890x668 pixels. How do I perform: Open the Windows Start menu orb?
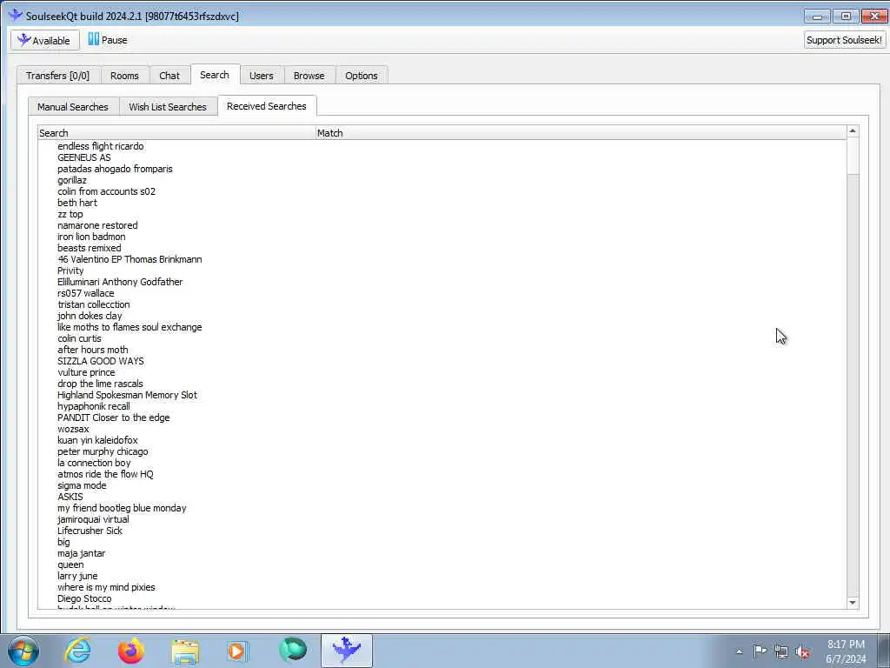(x=23, y=651)
